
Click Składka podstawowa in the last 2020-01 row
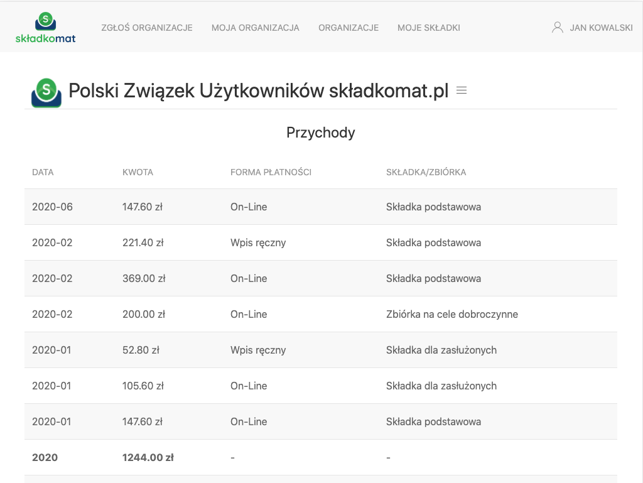coord(433,421)
